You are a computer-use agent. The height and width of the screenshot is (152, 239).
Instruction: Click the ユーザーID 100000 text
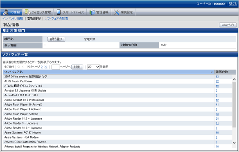pyautogui.click(x=211, y=4)
